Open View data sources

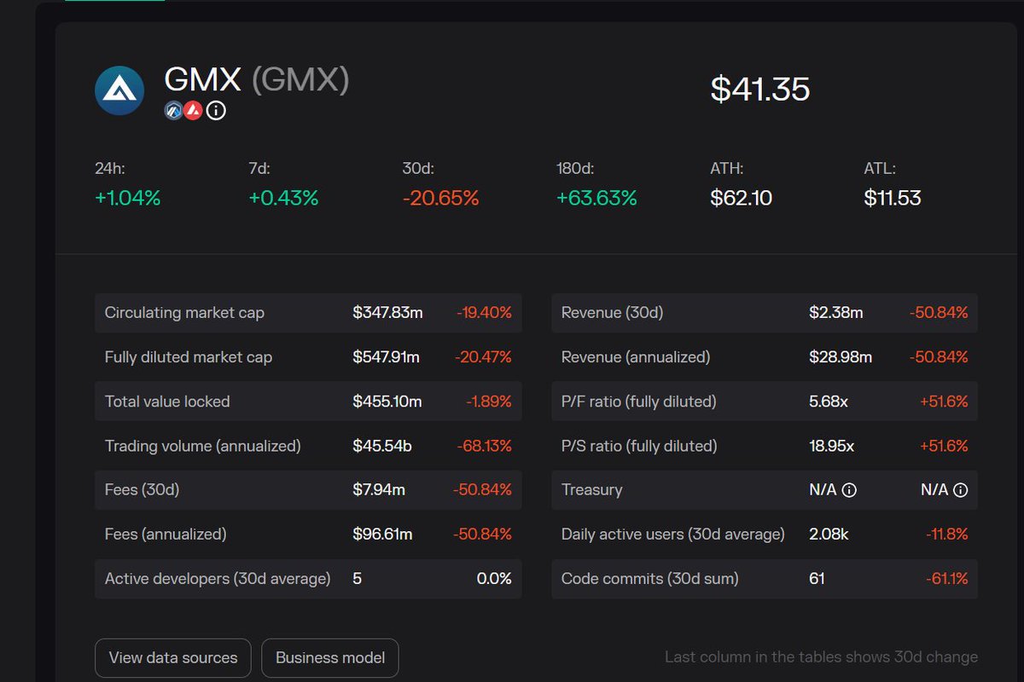pos(173,658)
